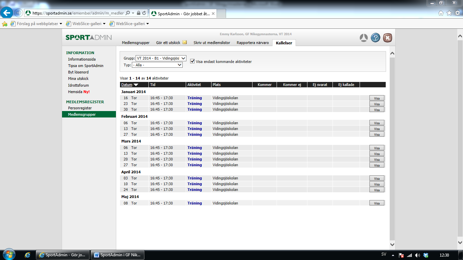The image size is (463, 260).
Task: Expand Förslag på webbplatser favorites dropdown
Action: pos(61,24)
